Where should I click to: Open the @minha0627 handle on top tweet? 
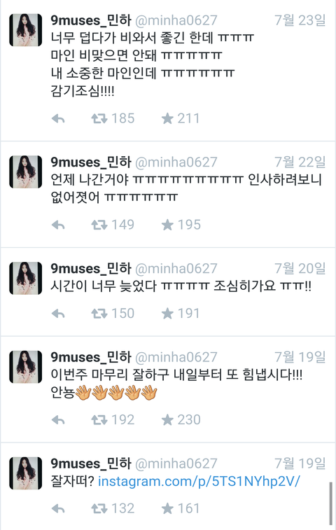[x=176, y=20]
